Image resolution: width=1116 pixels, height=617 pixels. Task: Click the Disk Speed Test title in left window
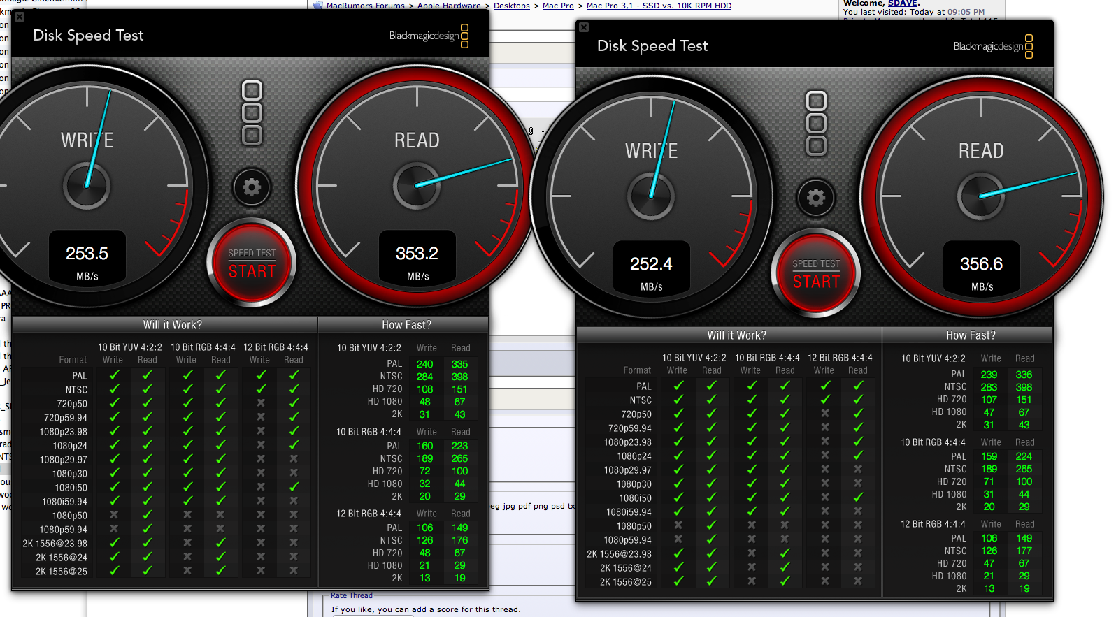[88, 36]
